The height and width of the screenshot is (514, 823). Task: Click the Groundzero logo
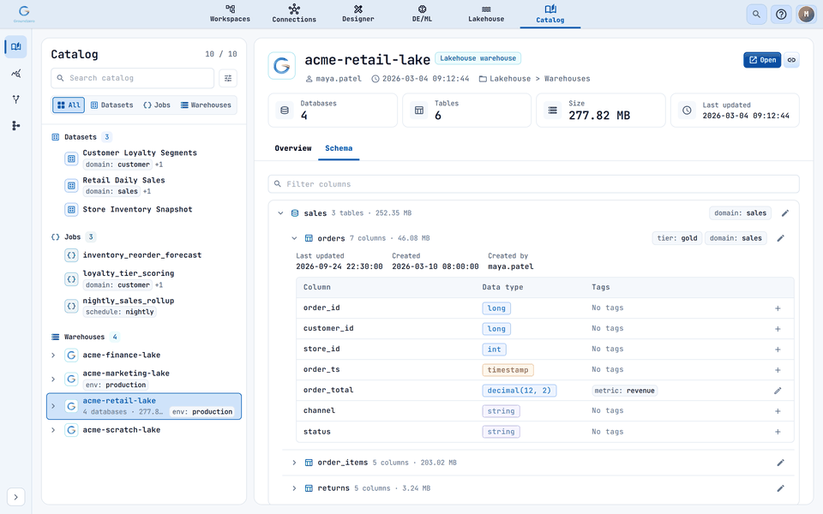tap(24, 14)
